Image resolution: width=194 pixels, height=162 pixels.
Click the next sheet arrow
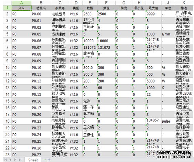click(x=15, y=160)
